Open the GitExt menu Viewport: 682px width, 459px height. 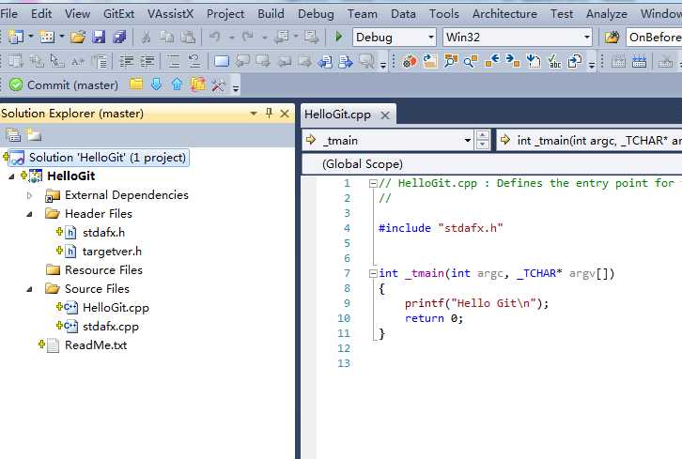(118, 14)
